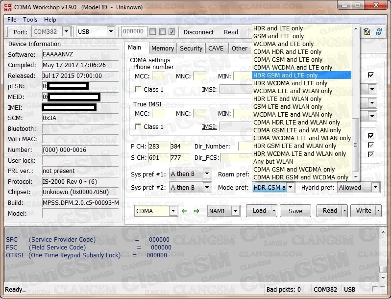Click the Load button
391x299 pixels.
(259, 211)
